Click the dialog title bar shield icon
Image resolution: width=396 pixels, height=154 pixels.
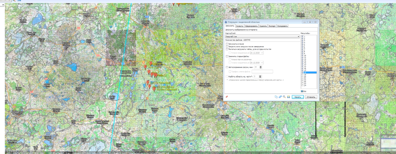[226, 22]
